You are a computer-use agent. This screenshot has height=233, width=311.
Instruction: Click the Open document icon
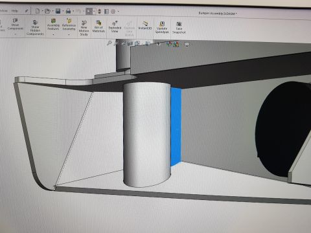click(x=47, y=11)
